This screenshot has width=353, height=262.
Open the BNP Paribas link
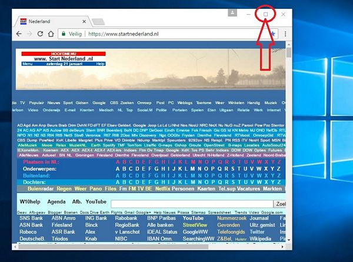tap(161, 218)
